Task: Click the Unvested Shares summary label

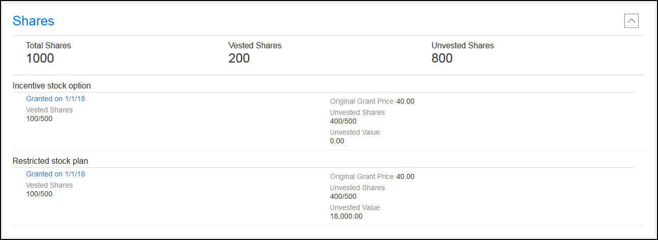Action: 462,45
